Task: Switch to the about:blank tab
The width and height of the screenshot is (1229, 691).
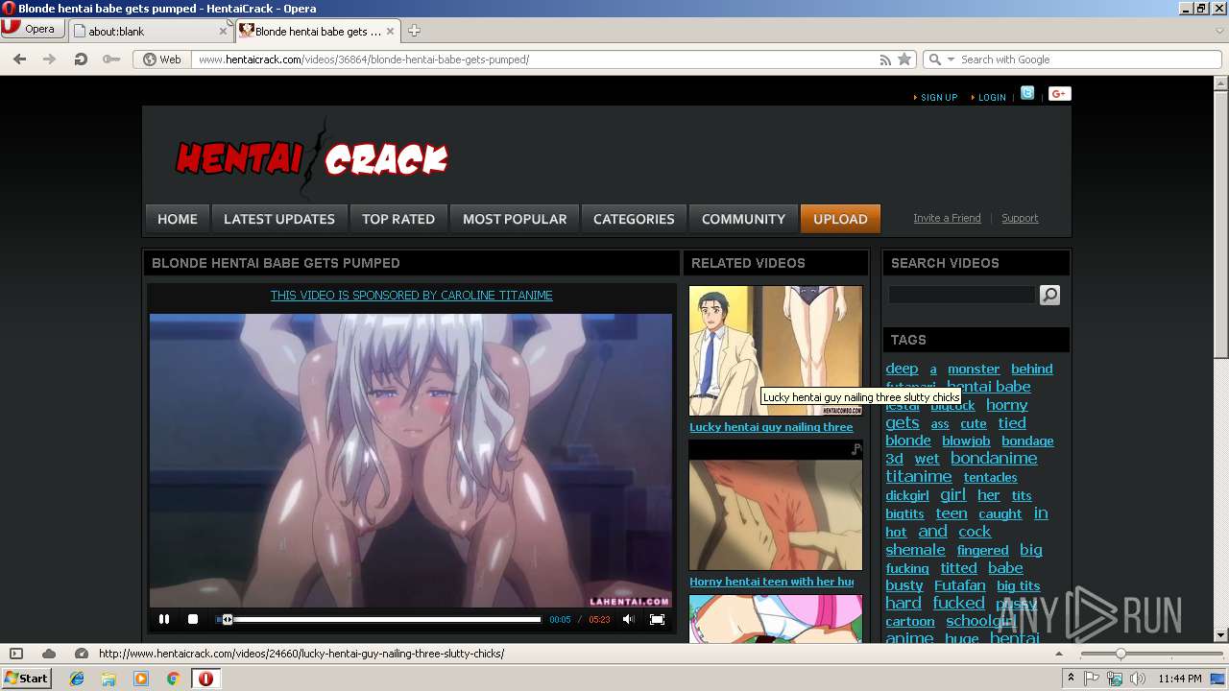Action: click(144, 31)
